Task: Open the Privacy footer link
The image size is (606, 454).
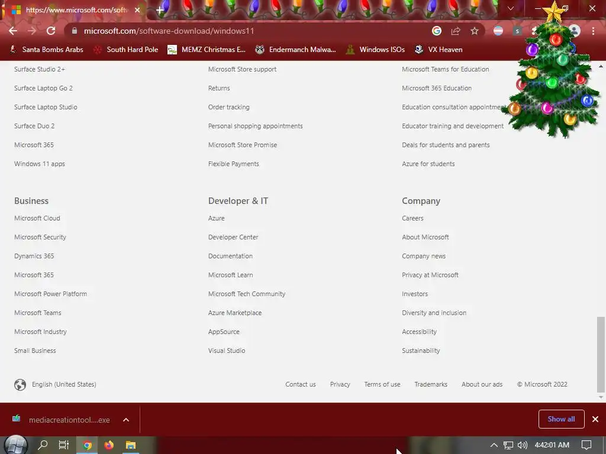Action: (x=340, y=384)
